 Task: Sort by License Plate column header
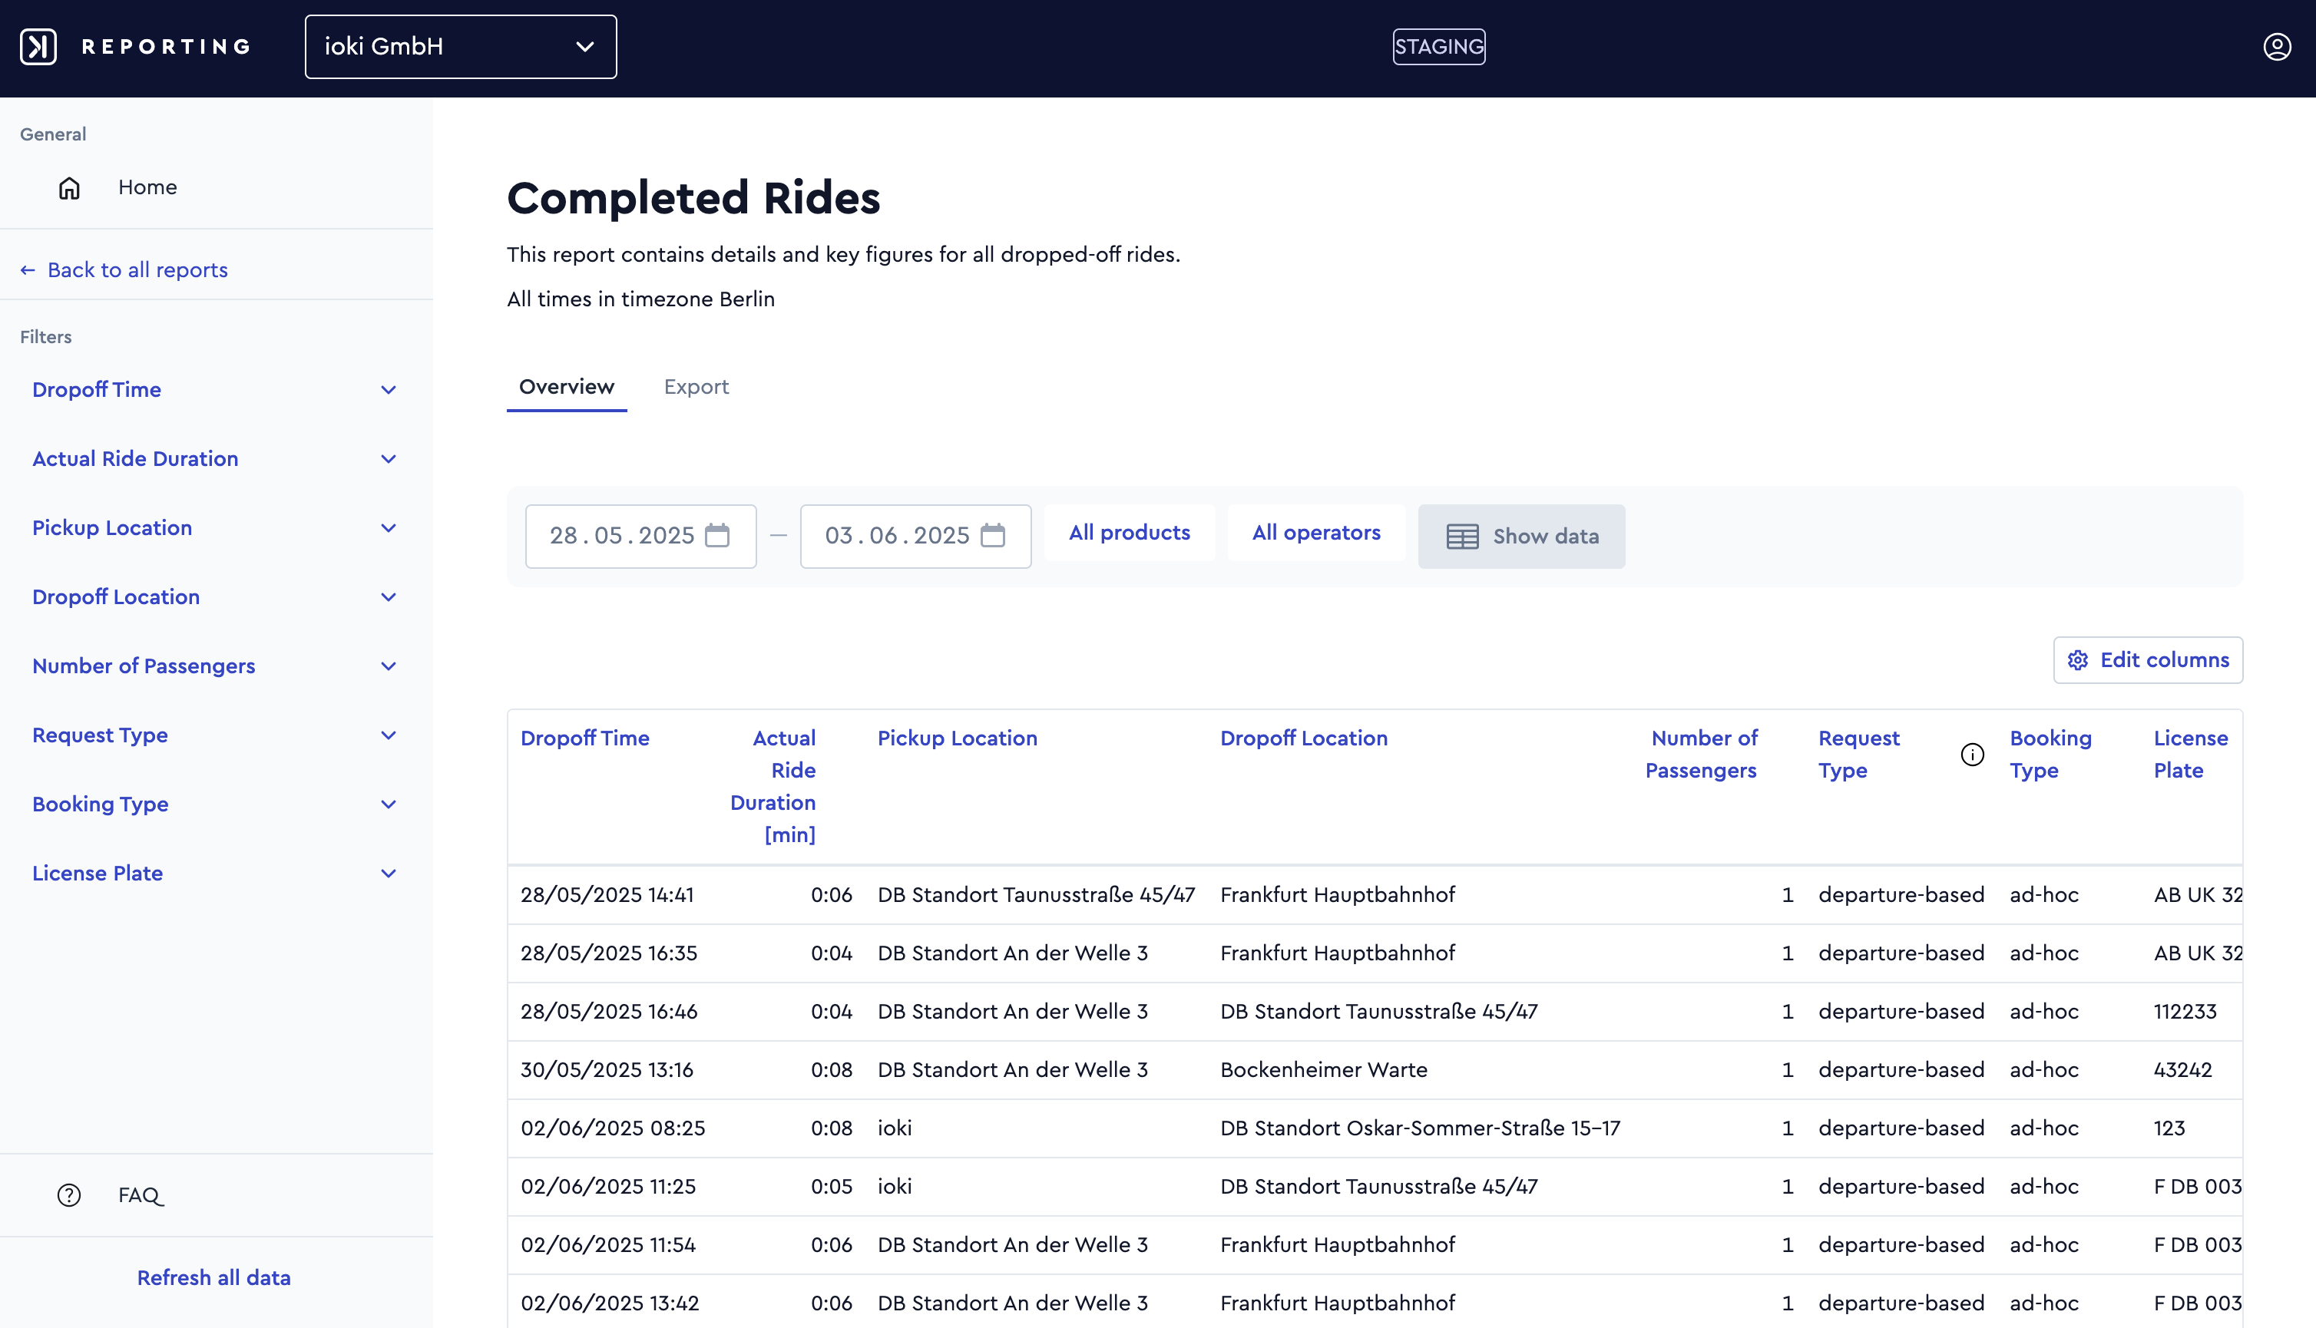(2191, 755)
